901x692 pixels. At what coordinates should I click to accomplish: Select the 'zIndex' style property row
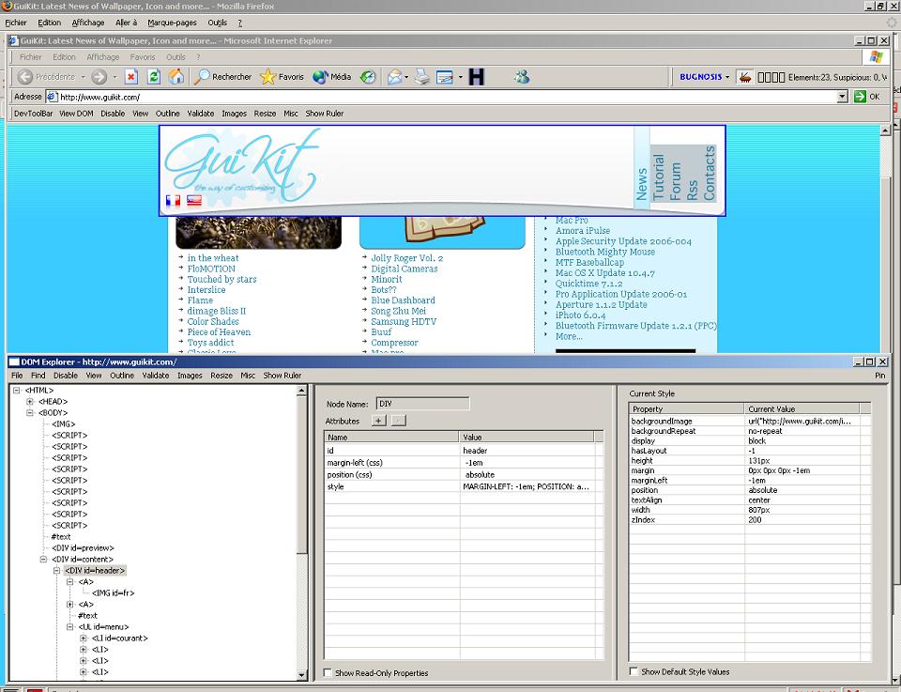(744, 519)
